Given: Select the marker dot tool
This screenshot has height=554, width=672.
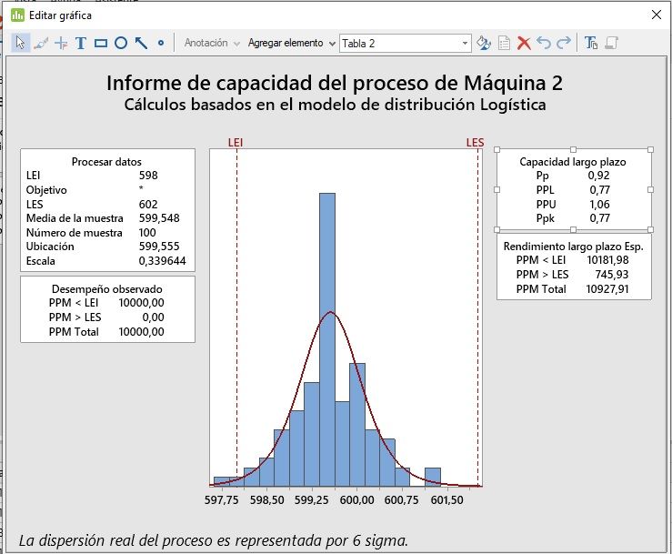Looking at the screenshot, I should coord(161,43).
